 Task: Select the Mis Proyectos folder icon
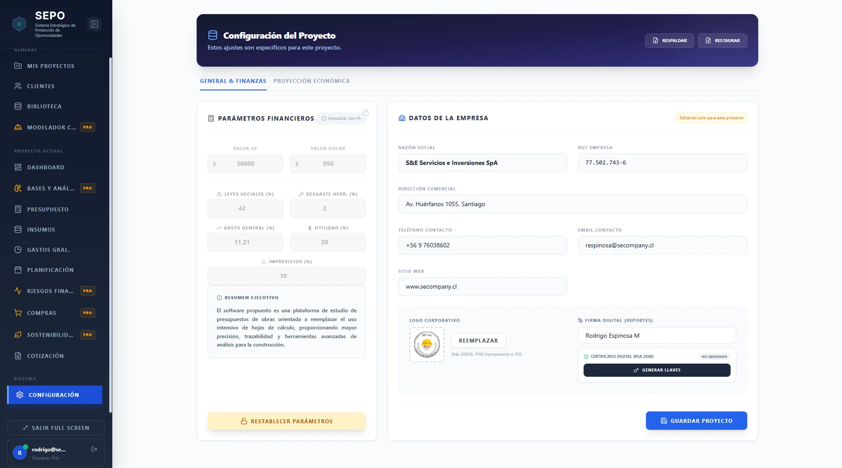pyautogui.click(x=18, y=66)
